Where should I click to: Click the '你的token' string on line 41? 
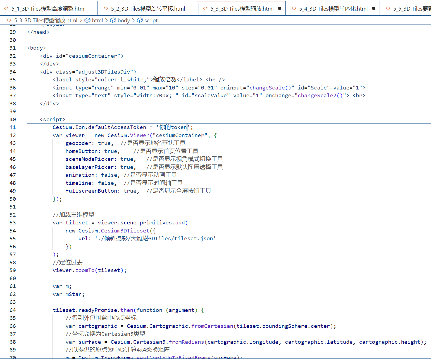[173, 127]
